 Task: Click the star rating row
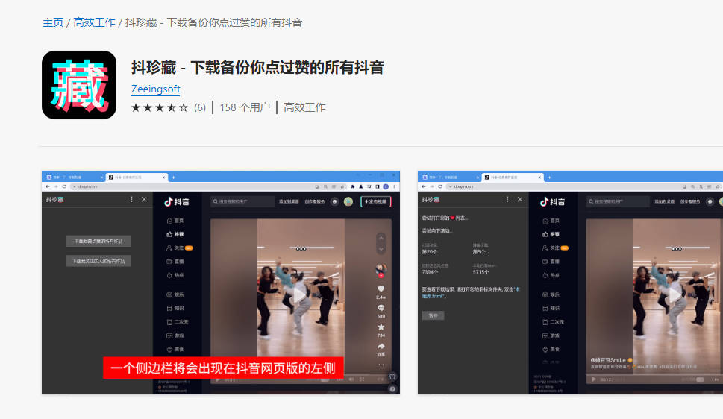click(x=160, y=108)
